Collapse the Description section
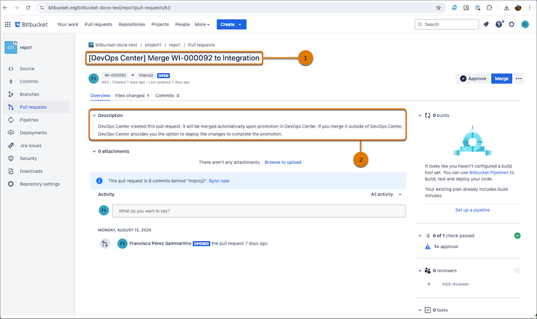 [x=94, y=116]
